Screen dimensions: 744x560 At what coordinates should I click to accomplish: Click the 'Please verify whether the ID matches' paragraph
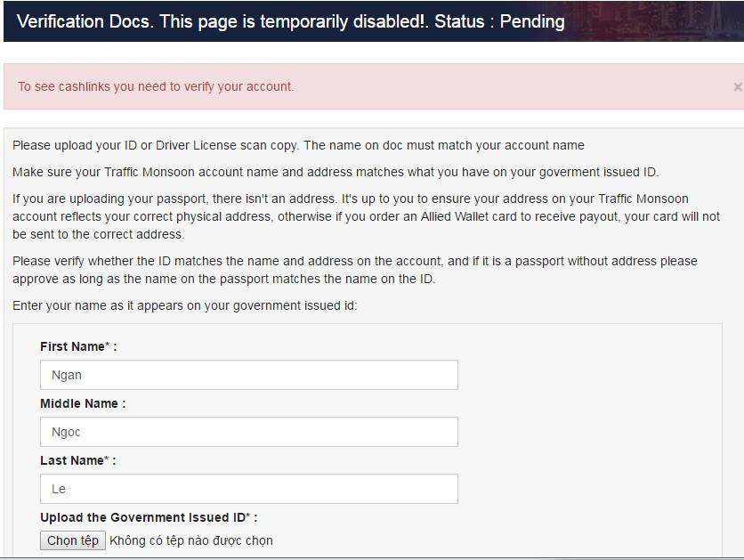click(355, 270)
